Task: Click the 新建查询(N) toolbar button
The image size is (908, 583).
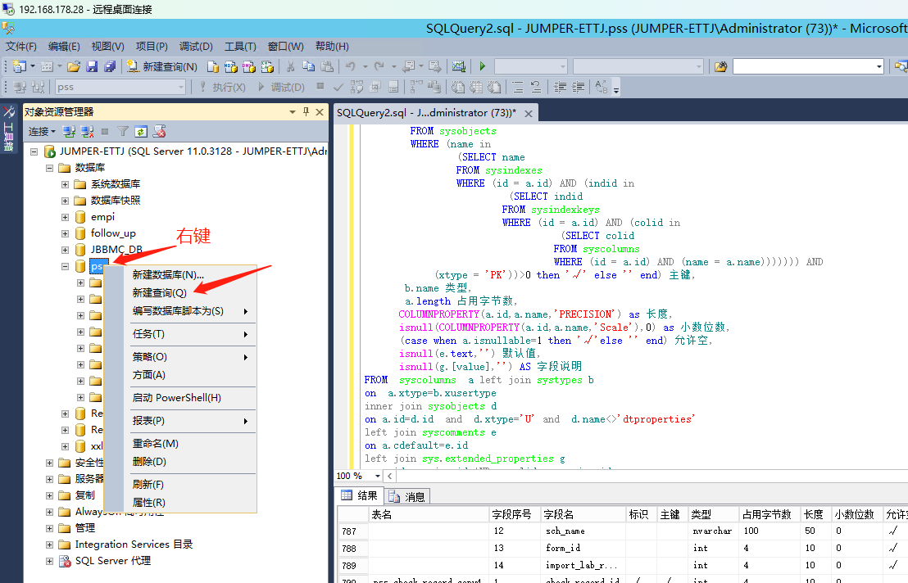Action: tap(163, 66)
